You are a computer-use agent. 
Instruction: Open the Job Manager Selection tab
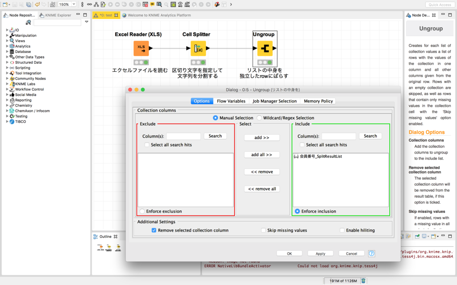pos(274,101)
